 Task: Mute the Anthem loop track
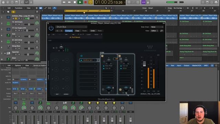point(13,18)
